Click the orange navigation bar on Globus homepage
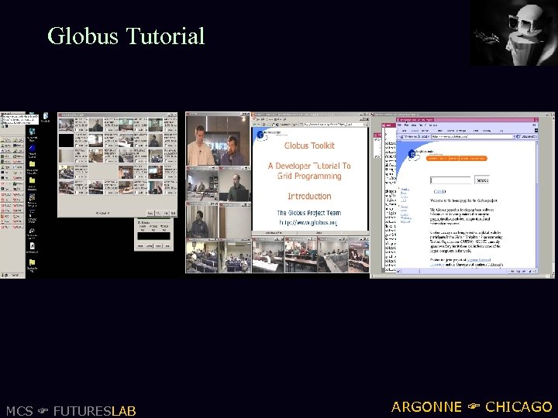This screenshot has height=418, width=558. click(456, 159)
